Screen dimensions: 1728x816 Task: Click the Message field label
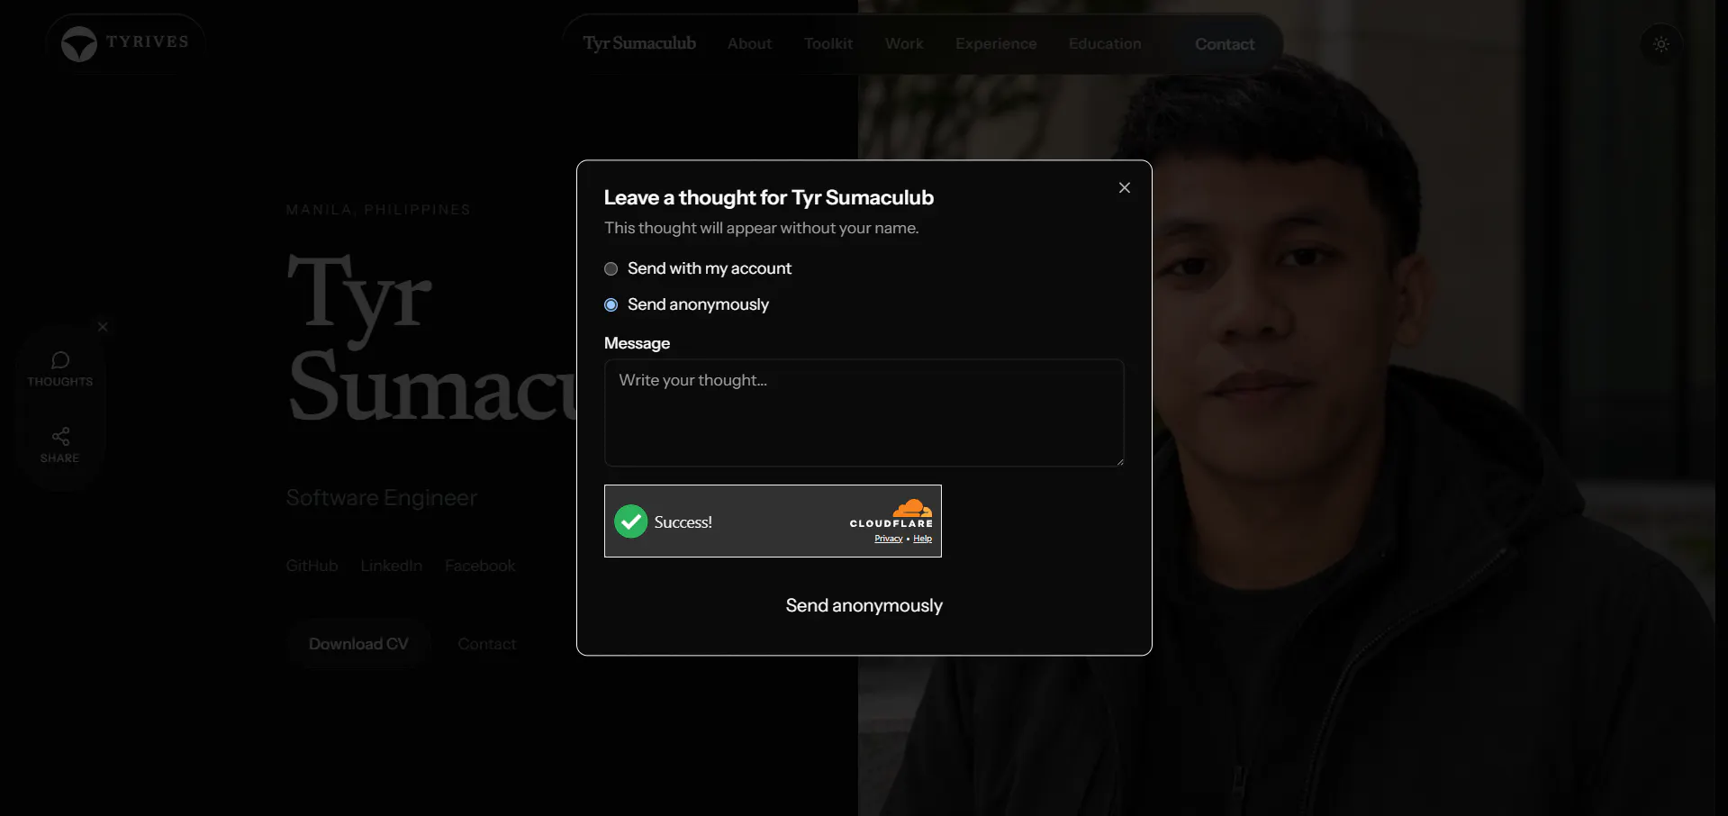tap(637, 343)
